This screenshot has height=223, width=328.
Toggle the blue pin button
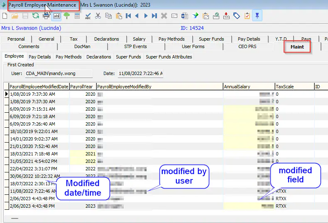pyautogui.click(x=257, y=16)
